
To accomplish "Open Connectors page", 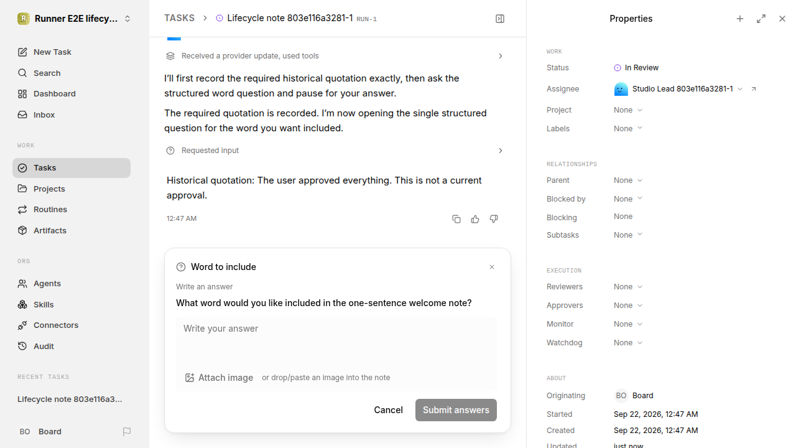I will [72, 325].
